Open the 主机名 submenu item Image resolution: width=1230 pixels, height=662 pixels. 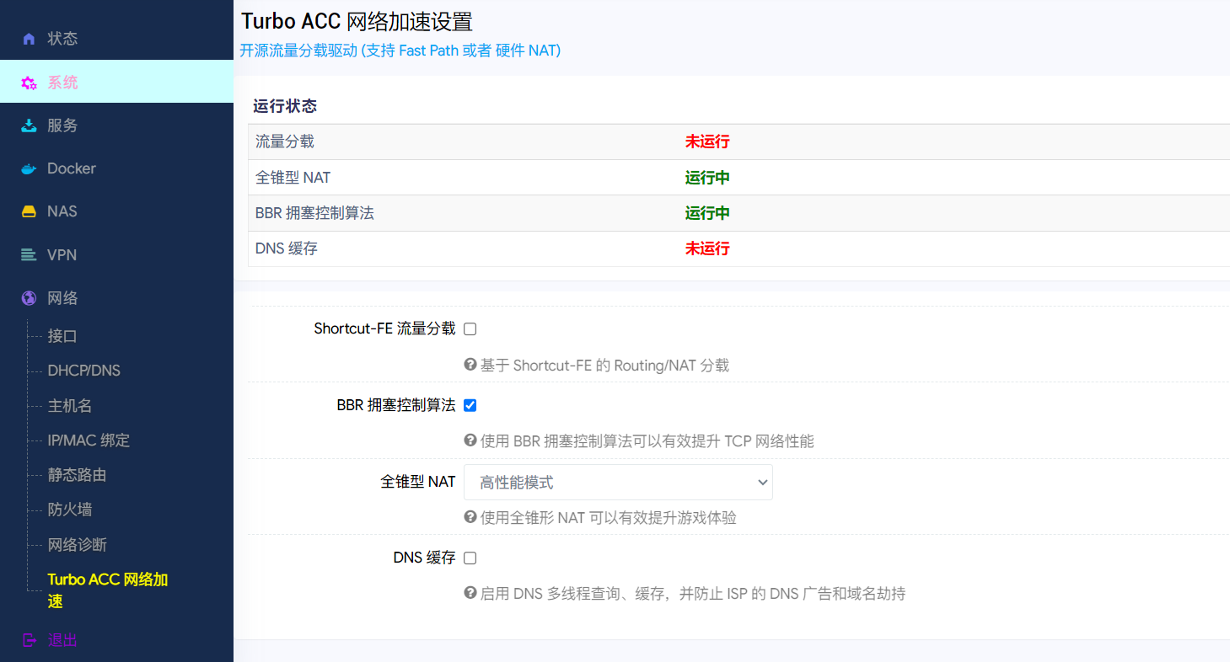(70, 406)
